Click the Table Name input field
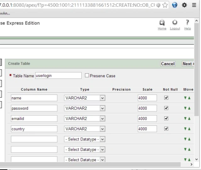The height and width of the screenshot is (170, 201). (58, 76)
